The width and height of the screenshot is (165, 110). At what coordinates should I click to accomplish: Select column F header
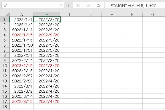tap(132, 14)
